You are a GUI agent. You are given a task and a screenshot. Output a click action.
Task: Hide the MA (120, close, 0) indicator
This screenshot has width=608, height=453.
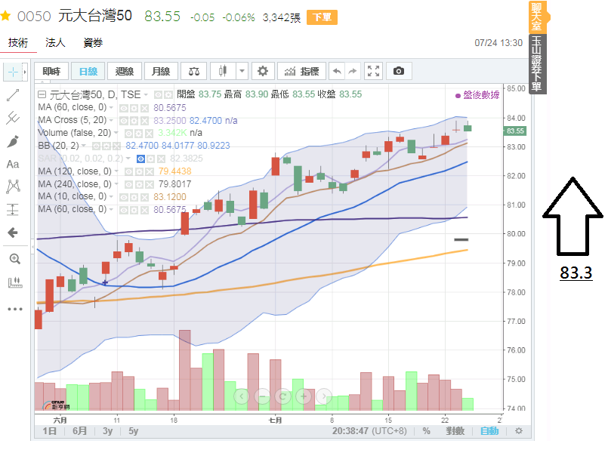point(128,171)
